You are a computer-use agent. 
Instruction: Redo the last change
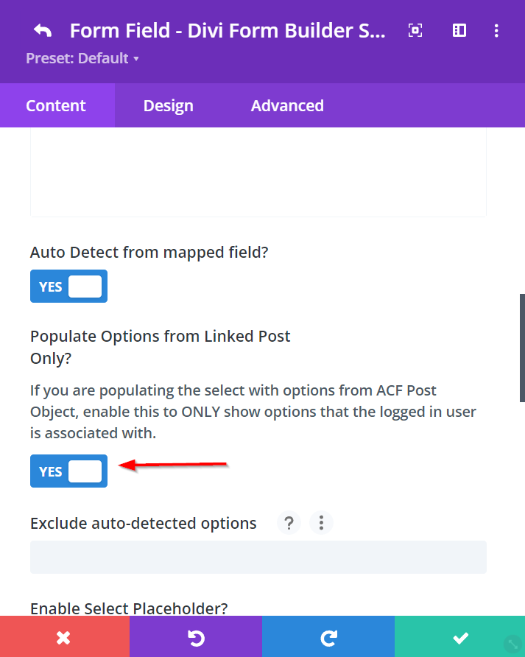(328, 636)
